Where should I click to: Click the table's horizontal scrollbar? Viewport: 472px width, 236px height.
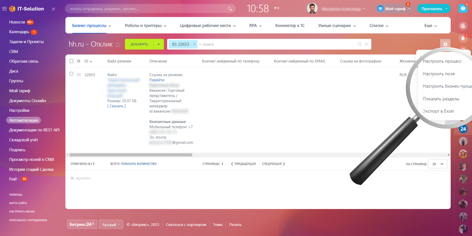coord(131,155)
